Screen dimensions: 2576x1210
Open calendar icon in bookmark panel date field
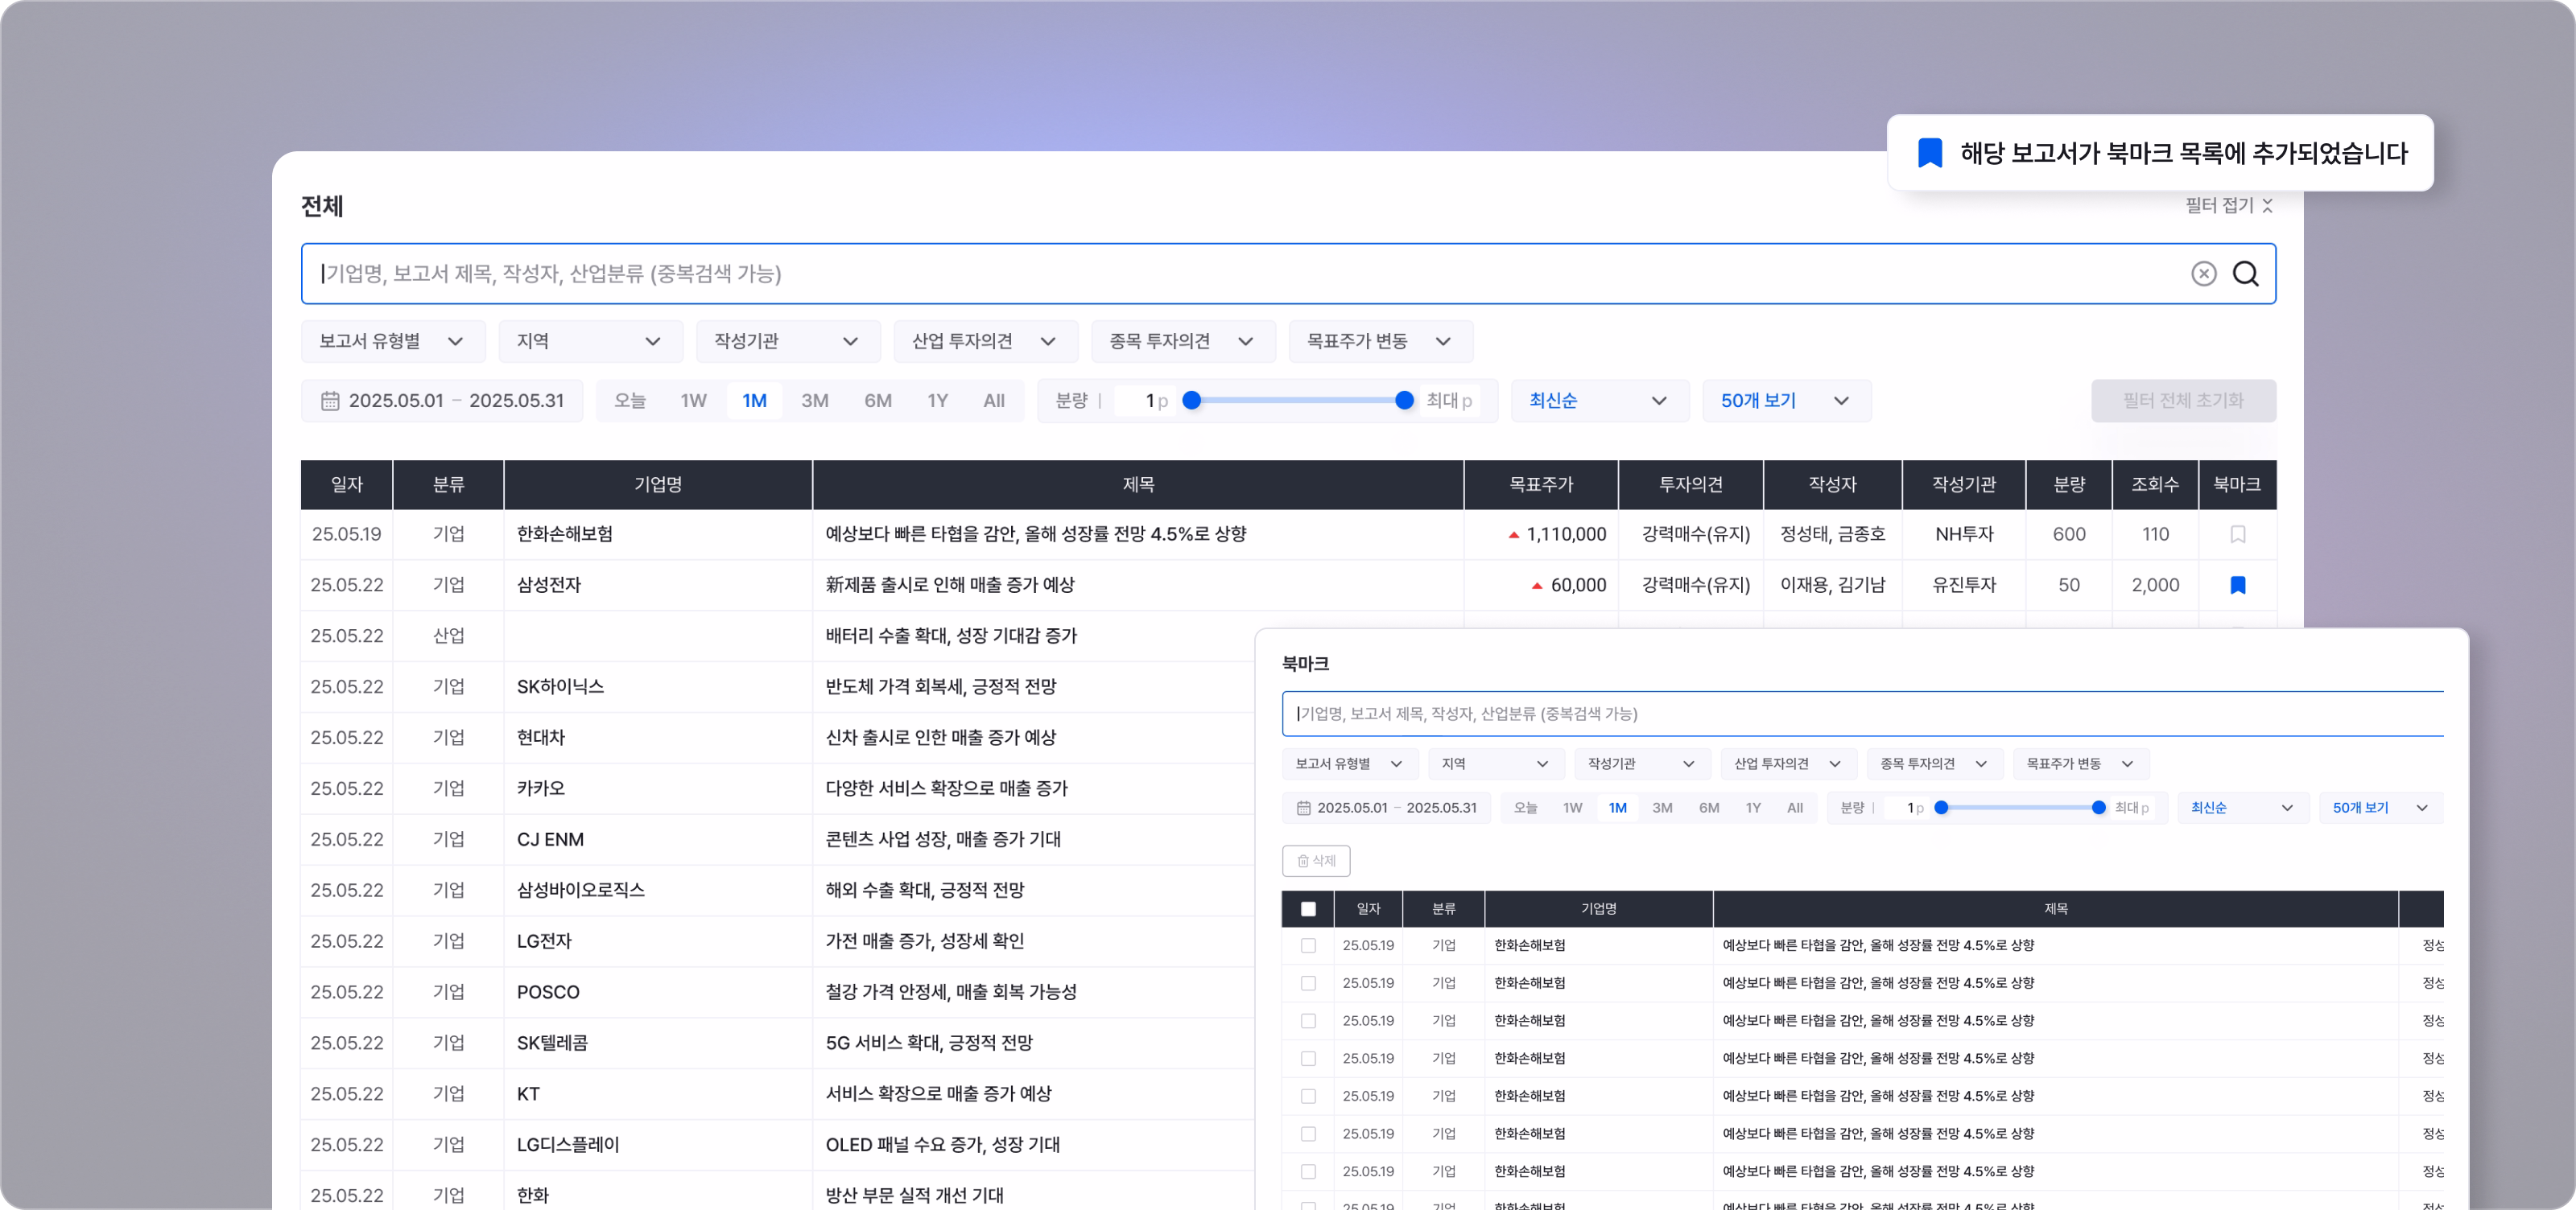tap(1303, 807)
